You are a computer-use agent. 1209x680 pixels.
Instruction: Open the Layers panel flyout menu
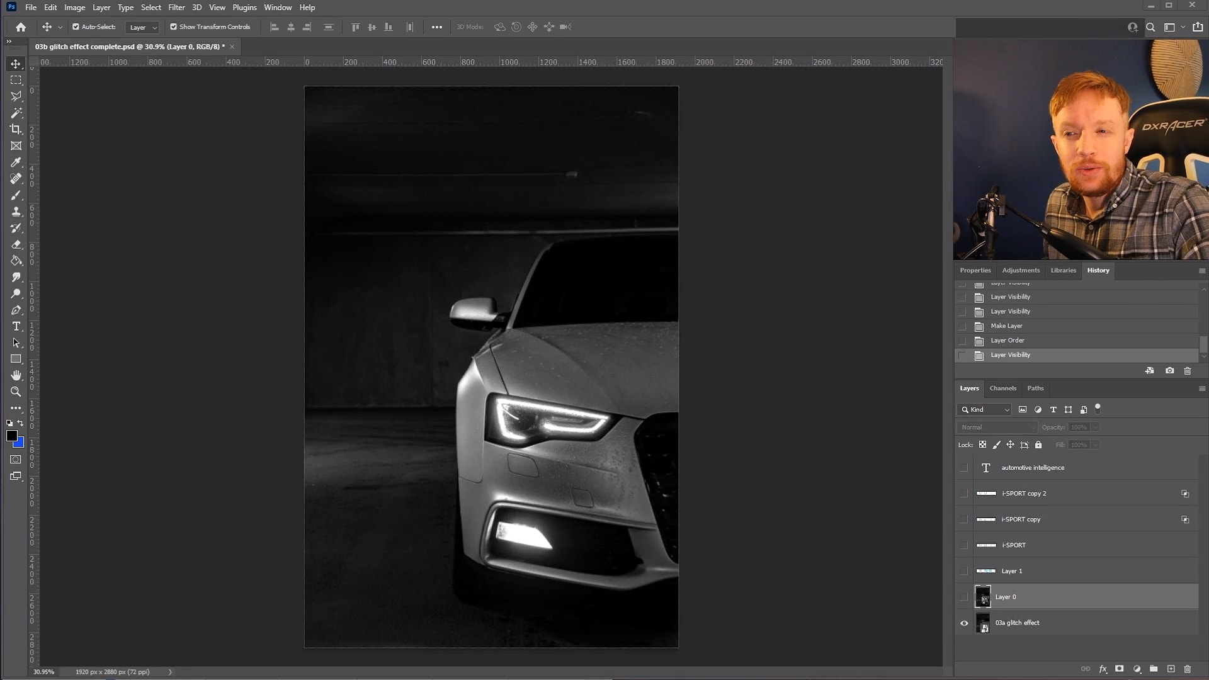coord(1201,388)
